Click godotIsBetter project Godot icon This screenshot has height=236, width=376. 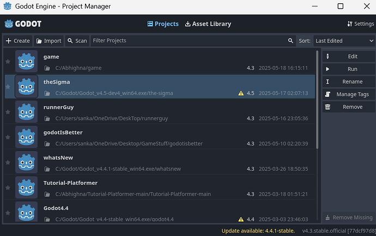tap(26, 137)
